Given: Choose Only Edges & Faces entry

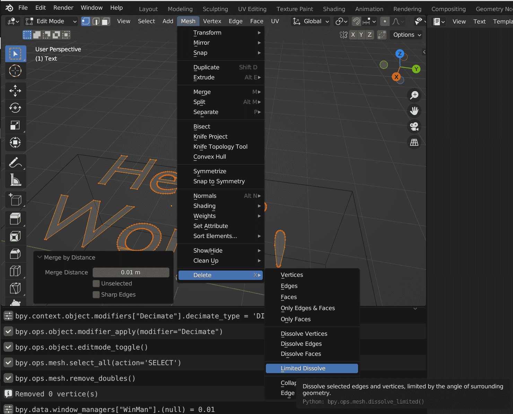Looking at the screenshot, I should pyautogui.click(x=312, y=308).
